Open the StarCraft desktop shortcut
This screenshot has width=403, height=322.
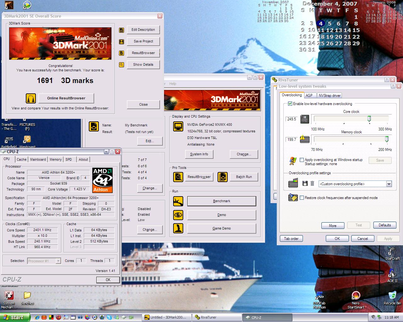coord(392,253)
